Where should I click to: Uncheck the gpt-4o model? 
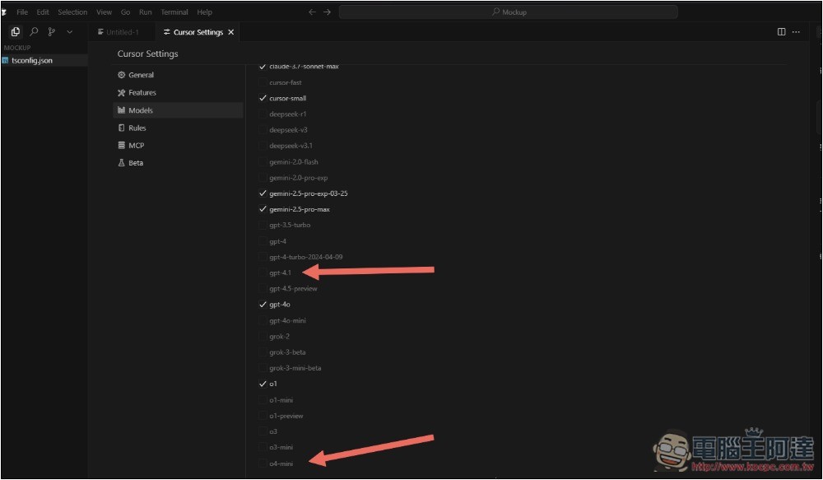[263, 305]
